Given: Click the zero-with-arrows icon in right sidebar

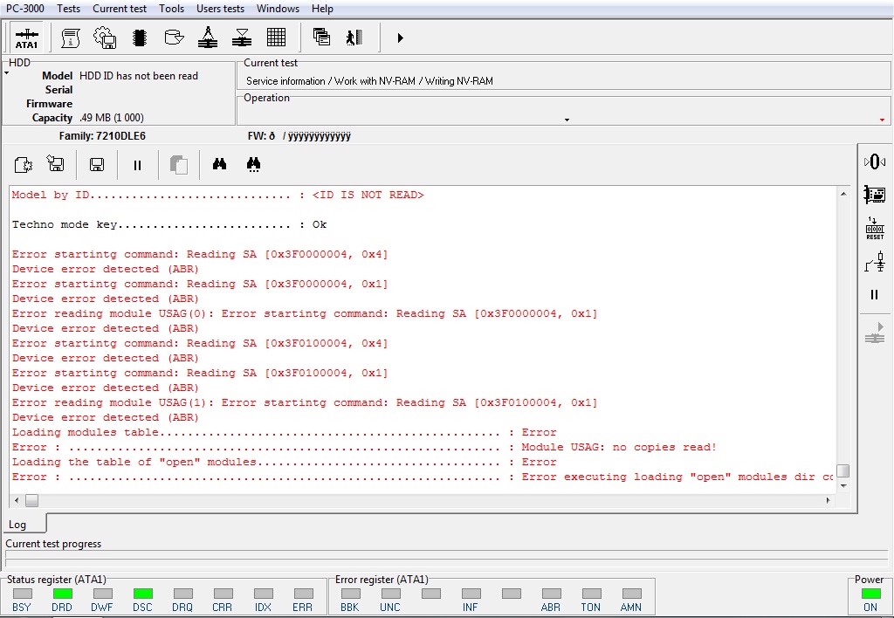Looking at the screenshot, I should coord(875,161).
